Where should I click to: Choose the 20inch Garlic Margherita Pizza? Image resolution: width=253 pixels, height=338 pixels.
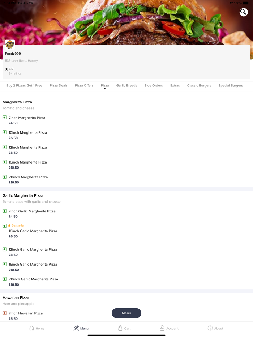click(33, 279)
